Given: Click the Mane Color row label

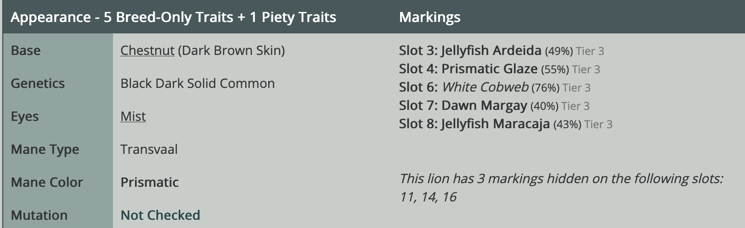Looking at the screenshot, I should pos(47,182).
